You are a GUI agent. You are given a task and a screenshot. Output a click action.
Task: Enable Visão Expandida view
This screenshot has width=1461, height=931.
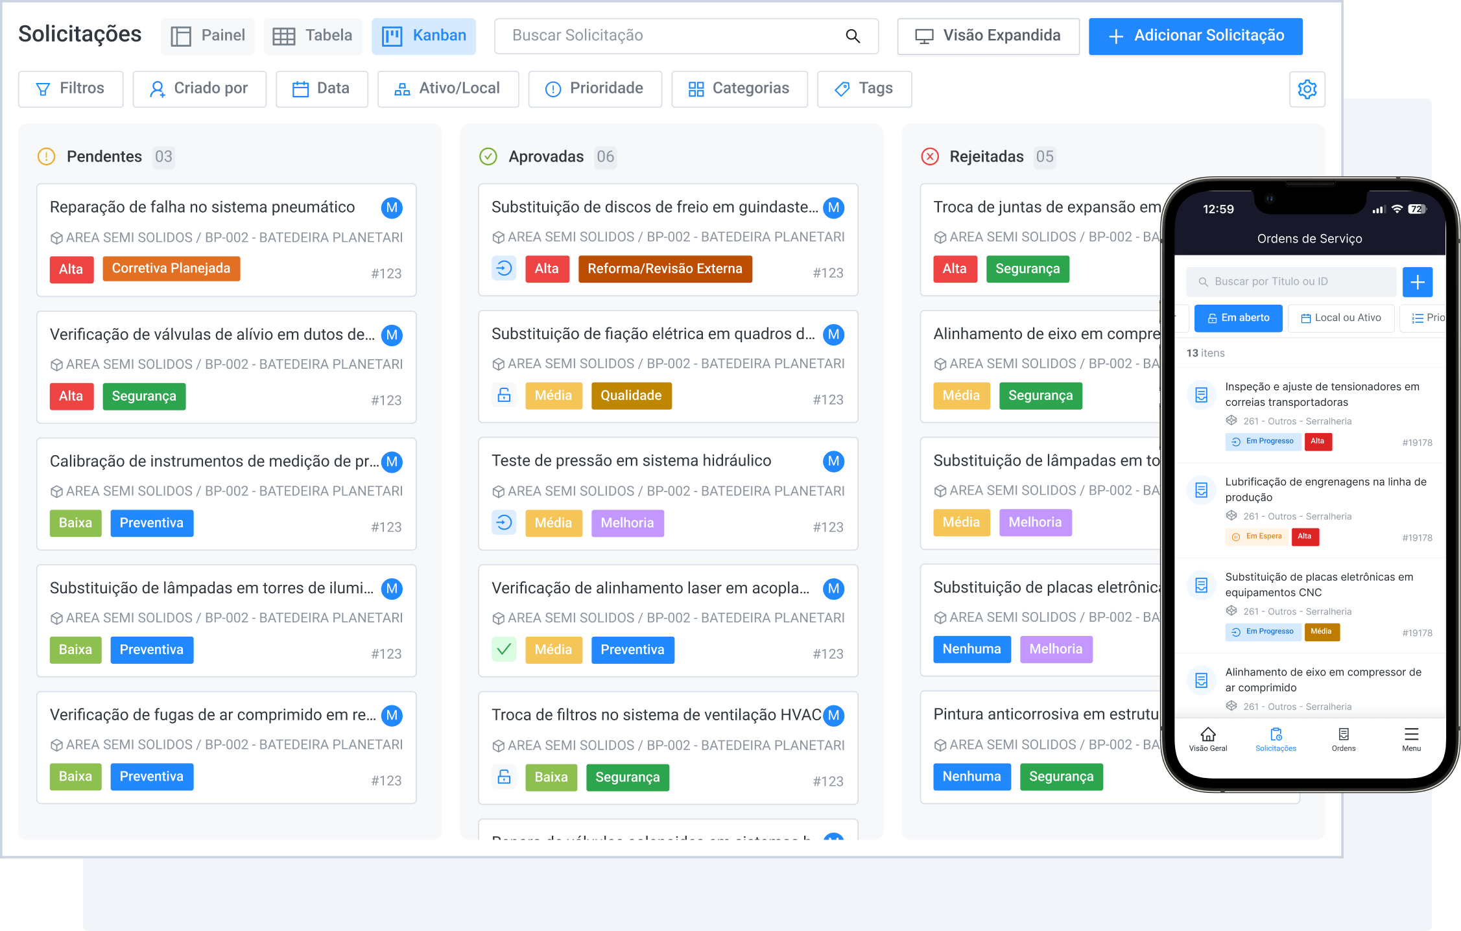tap(988, 36)
